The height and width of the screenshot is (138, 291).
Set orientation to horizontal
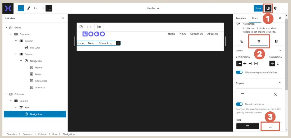click(272, 64)
